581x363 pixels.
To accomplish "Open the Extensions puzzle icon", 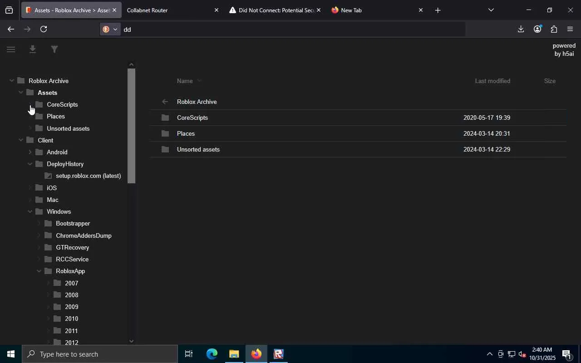I will [x=554, y=29].
